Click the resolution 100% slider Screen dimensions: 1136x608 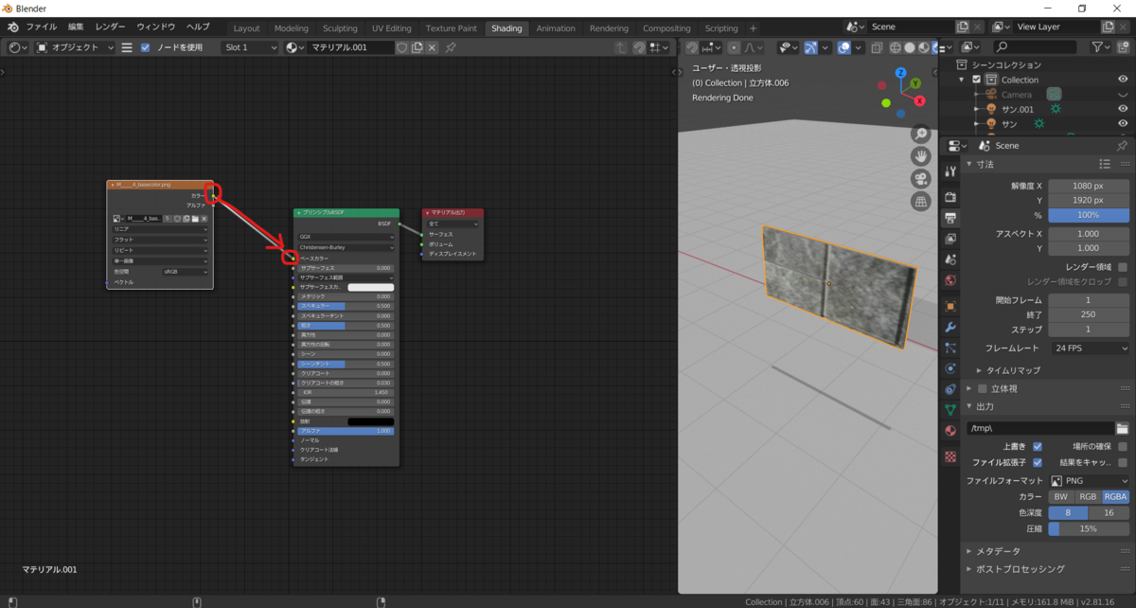pos(1089,216)
